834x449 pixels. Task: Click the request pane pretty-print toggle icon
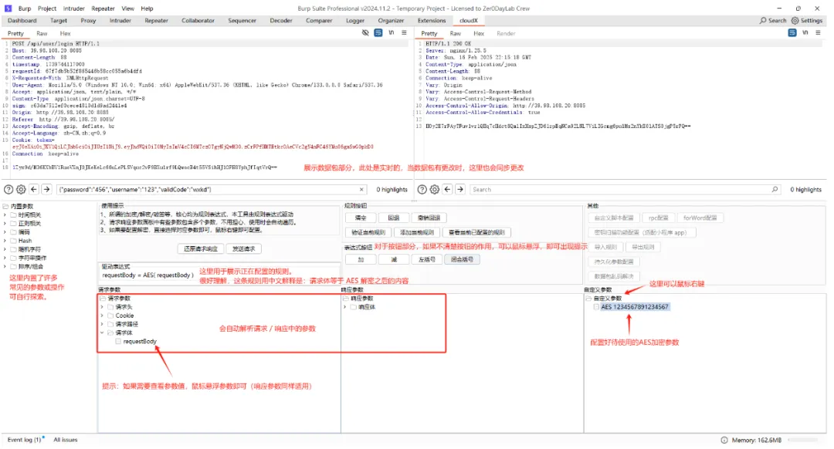[378, 33]
